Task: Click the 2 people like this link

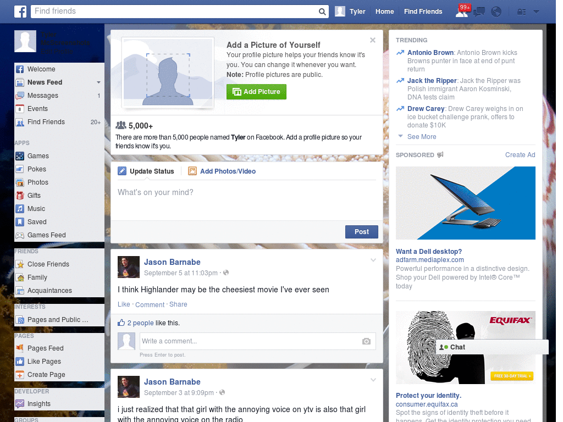Action: pos(140,323)
